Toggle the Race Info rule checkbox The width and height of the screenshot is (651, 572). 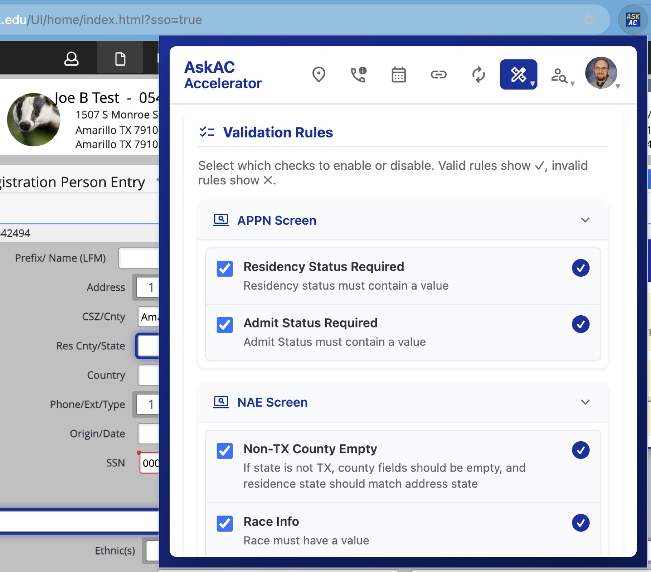click(x=225, y=524)
